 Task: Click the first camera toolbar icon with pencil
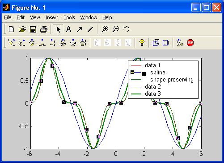click(12, 43)
